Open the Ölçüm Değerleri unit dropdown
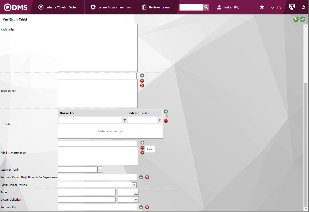This screenshot has height=212, width=309. 136,199
